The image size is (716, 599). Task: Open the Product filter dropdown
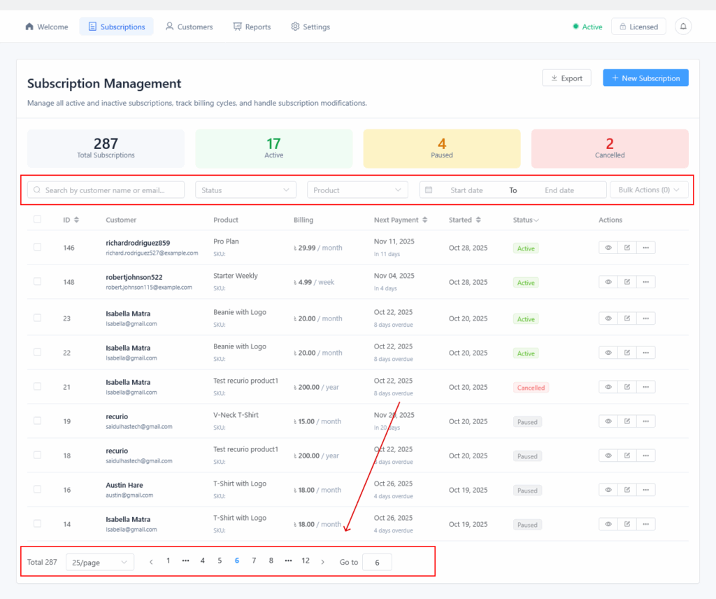click(357, 190)
